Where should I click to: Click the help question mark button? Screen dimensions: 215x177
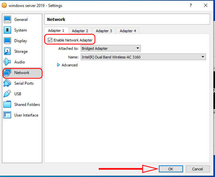pos(191,6)
